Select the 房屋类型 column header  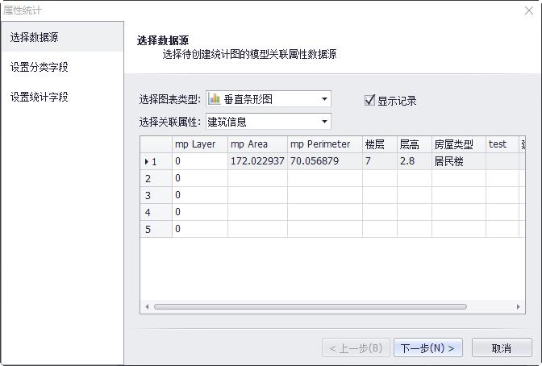(x=457, y=144)
